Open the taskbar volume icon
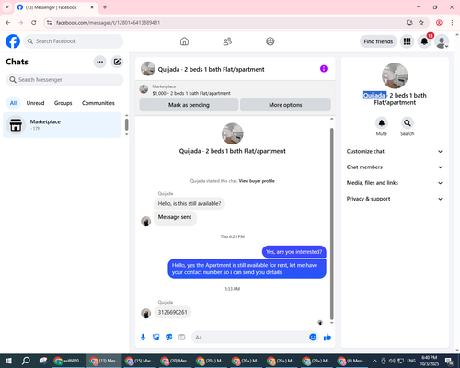The width and height of the screenshot is (460, 368). pyautogui.click(x=392, y=361)
